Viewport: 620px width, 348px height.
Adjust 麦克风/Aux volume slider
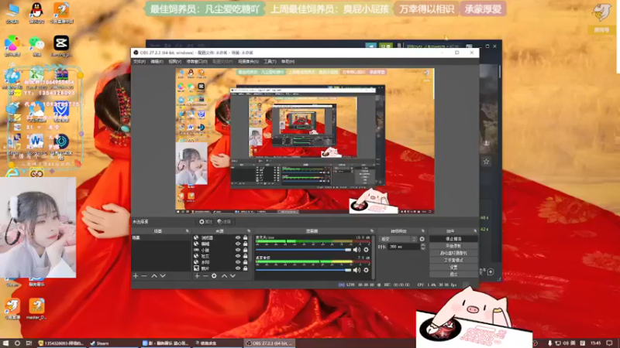(303, 250)
